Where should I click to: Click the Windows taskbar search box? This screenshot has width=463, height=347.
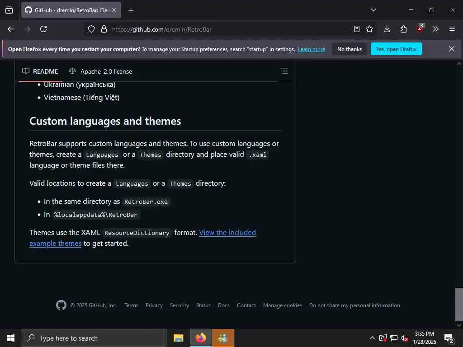pyautogui.click(x=94, y=338)
